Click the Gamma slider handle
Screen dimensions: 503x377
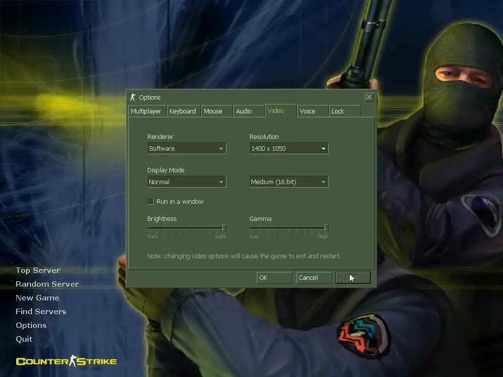326,228
